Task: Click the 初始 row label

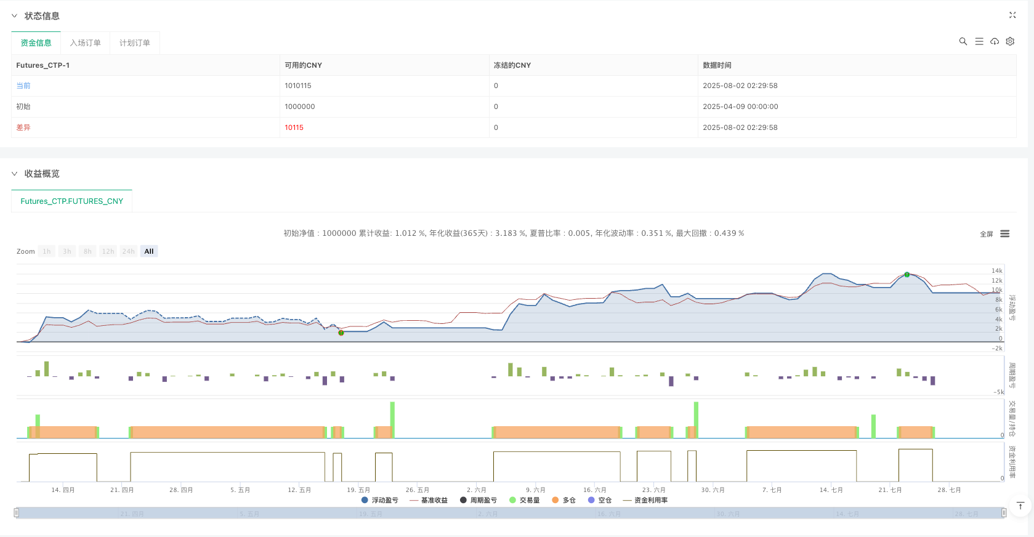Action: coord(23,107)
